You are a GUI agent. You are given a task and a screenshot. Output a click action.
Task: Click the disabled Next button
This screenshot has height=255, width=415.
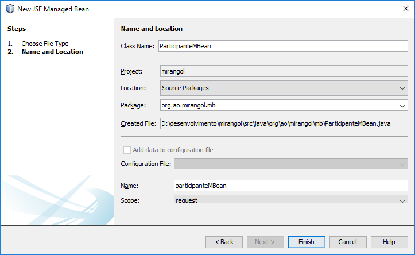[265, 242]
